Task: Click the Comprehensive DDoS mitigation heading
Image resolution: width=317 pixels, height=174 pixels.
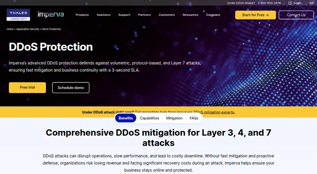Action: (158, 138)
